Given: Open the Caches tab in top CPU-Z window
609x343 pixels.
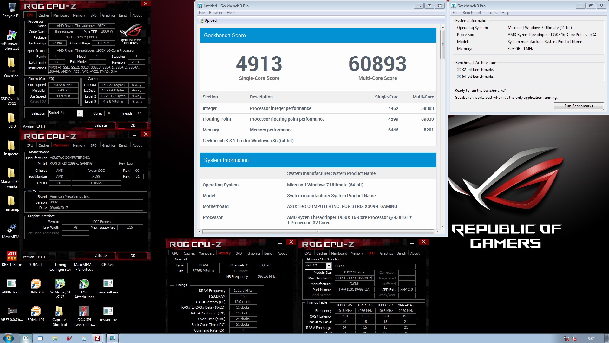Looking at the screenshot, I should click(44, 15).
